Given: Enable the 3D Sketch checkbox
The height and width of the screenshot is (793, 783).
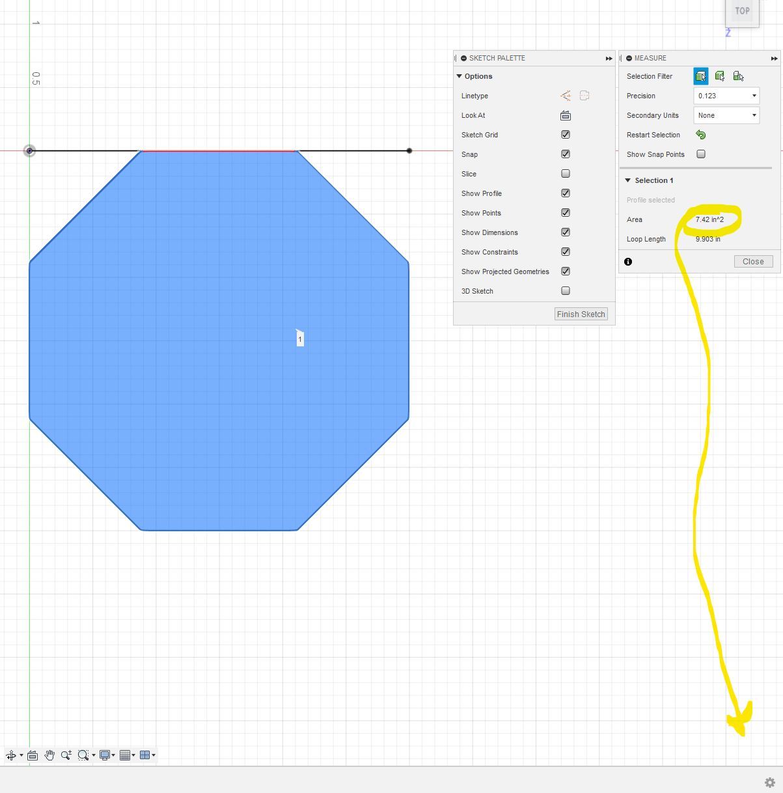Looking at the screenshot, I should tap(566, 291).
